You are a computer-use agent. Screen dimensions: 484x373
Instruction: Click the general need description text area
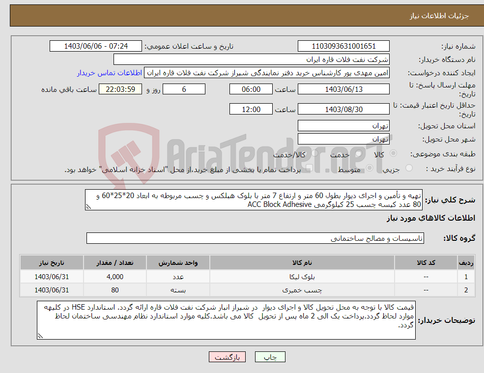(x=254, y=200)
